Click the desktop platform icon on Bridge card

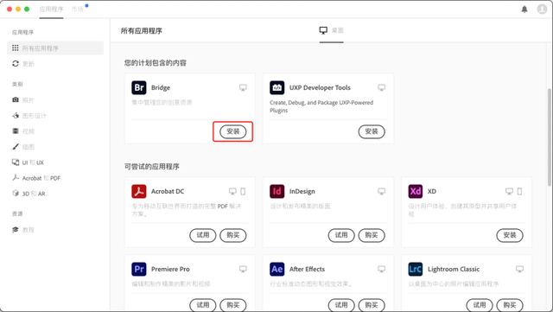tap(243, 87)
